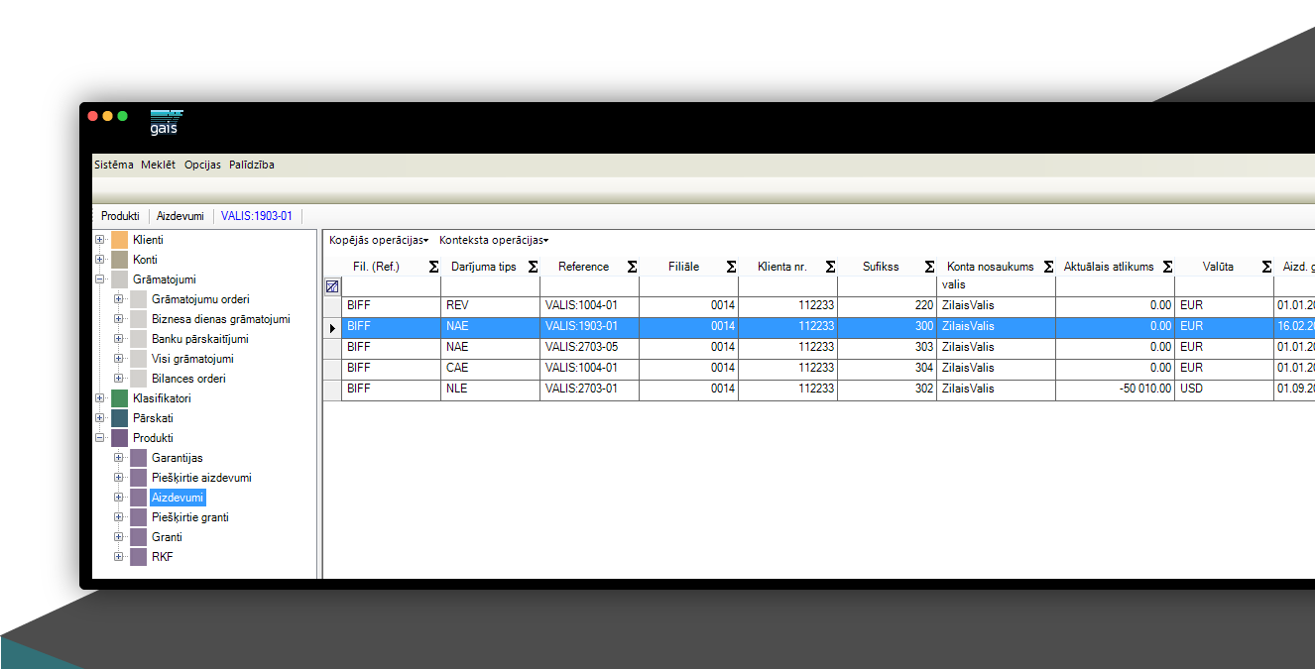Click the Konti tree icon
1315x669 pixels.
coord(120,260)
